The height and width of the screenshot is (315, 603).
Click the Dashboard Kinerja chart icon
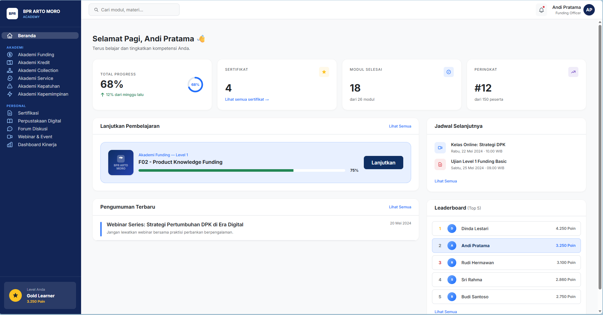pyautogui.click(x=10, y=145)
